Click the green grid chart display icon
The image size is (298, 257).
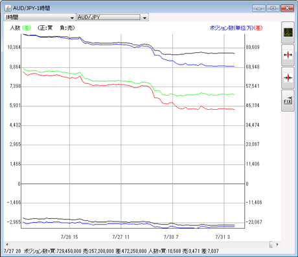[288, 32]
